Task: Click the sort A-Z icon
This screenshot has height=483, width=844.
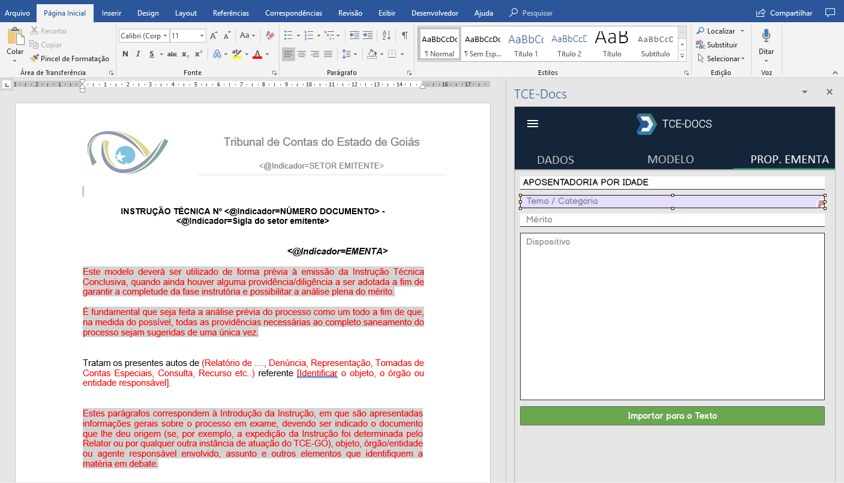Action: (386, 36)
